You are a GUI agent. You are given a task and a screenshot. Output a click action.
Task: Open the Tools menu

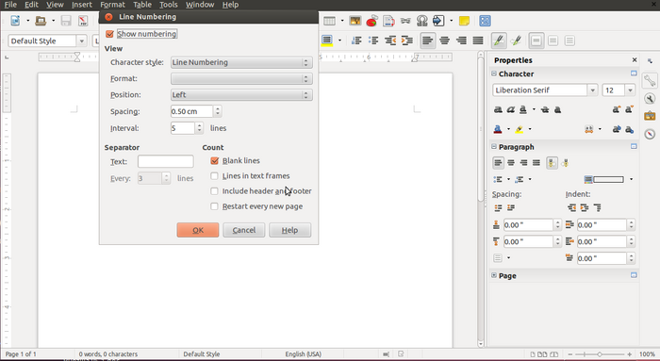tap(169, 5)
